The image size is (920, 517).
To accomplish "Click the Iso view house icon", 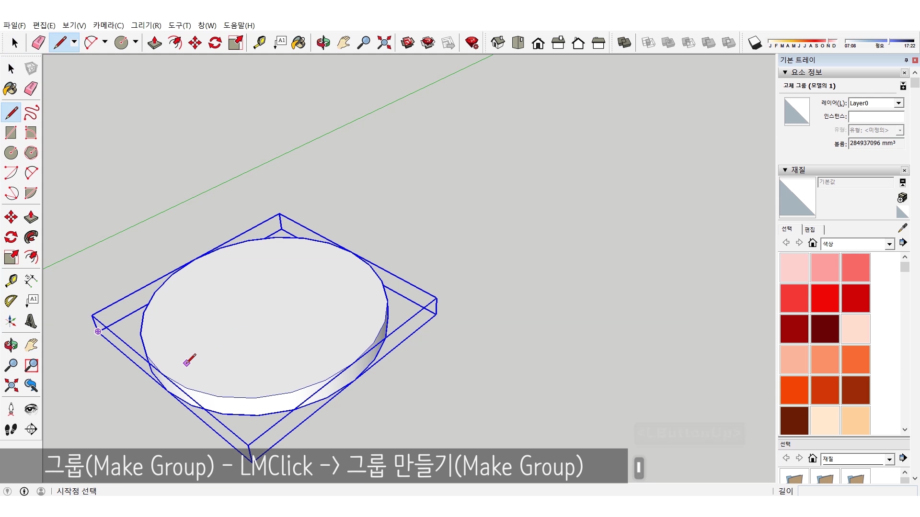I will coord(498,43).
